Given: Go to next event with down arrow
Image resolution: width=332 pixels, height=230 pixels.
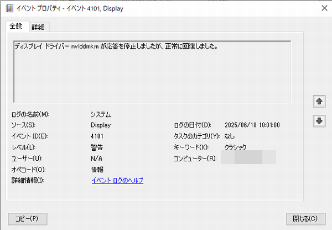Looking at the screenshot, I should click(319, 121).
